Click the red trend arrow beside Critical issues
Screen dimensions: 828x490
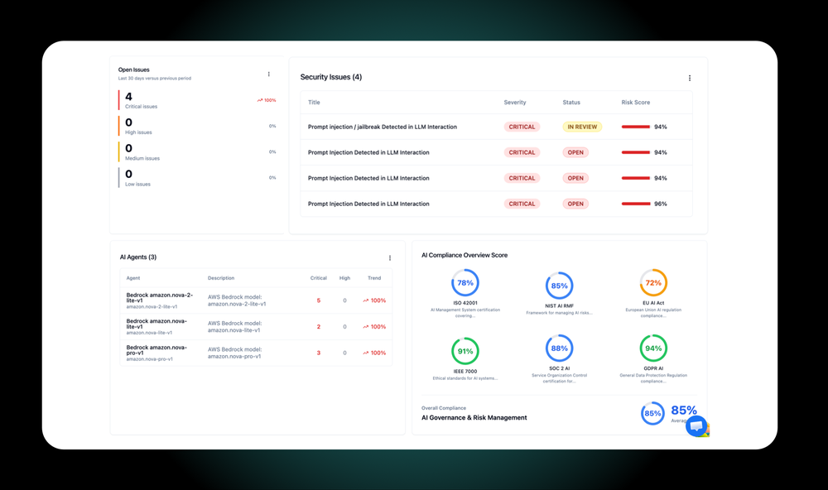(260, 100)
